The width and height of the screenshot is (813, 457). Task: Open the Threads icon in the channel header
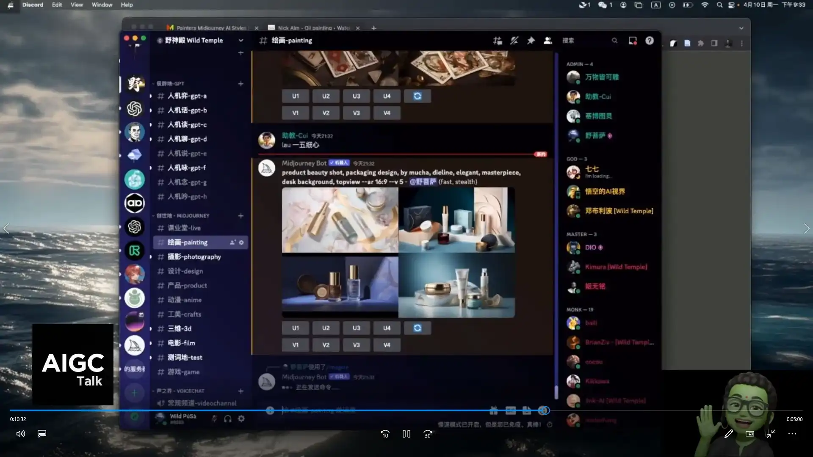[498, 41]
